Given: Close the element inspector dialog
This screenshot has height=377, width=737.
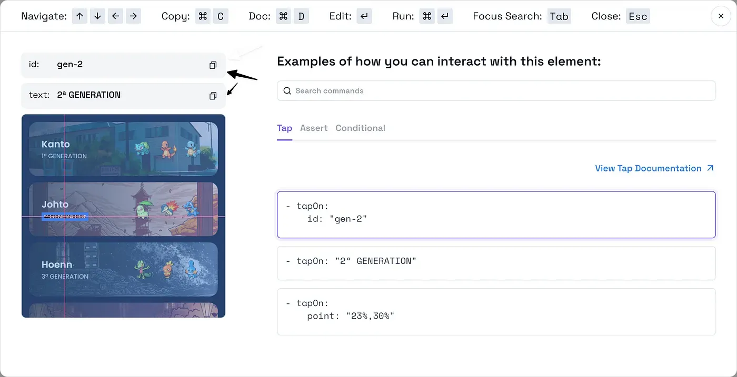Looking at the screenshot, I should tap(721, 16).
